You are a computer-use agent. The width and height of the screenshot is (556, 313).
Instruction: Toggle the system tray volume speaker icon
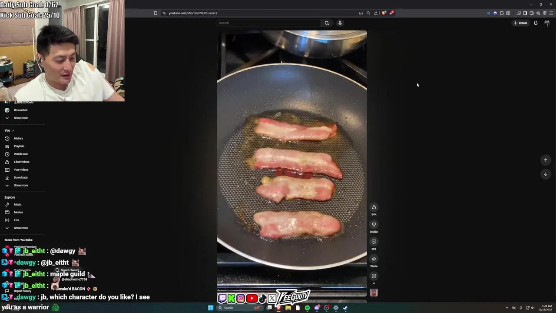click(532, 308)
